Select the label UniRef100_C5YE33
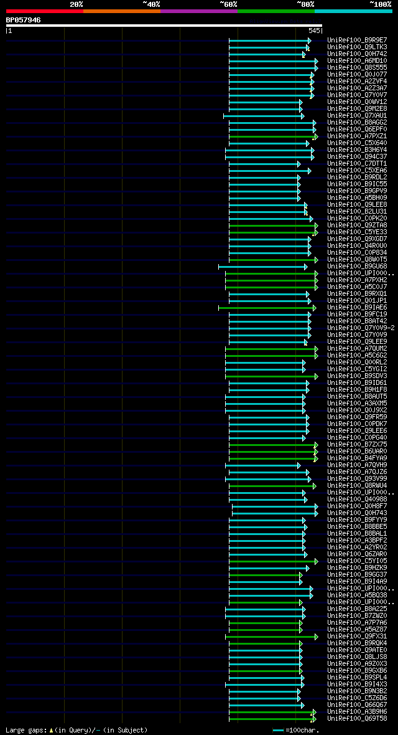This screenshot has width=398, height=735. 357,232
